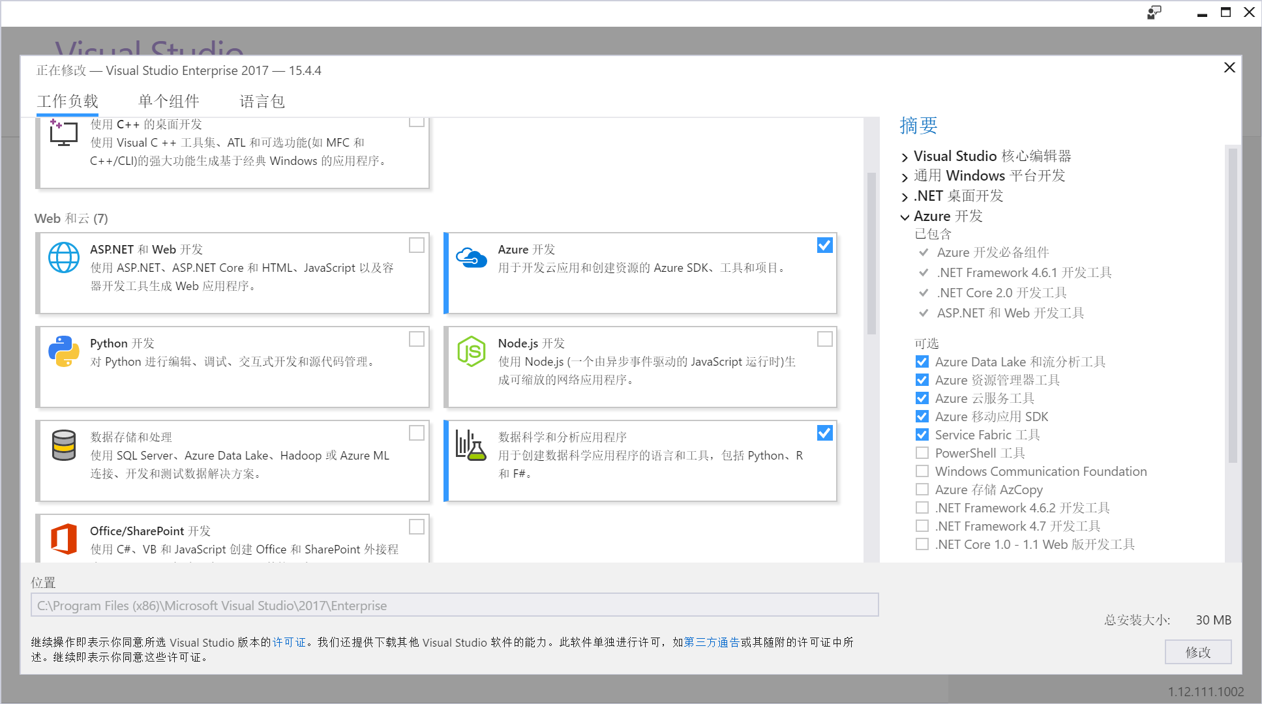Open the 许可证 link

click(x=289, y=643)
